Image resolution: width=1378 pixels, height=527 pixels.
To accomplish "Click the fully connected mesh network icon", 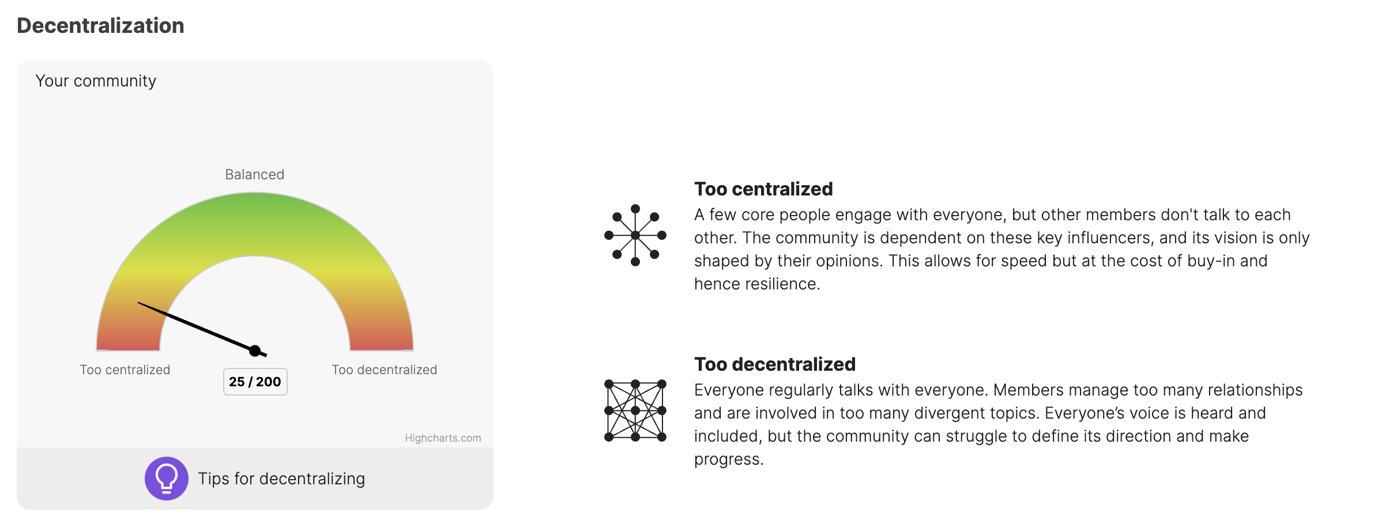I will [x=635, y=411].
